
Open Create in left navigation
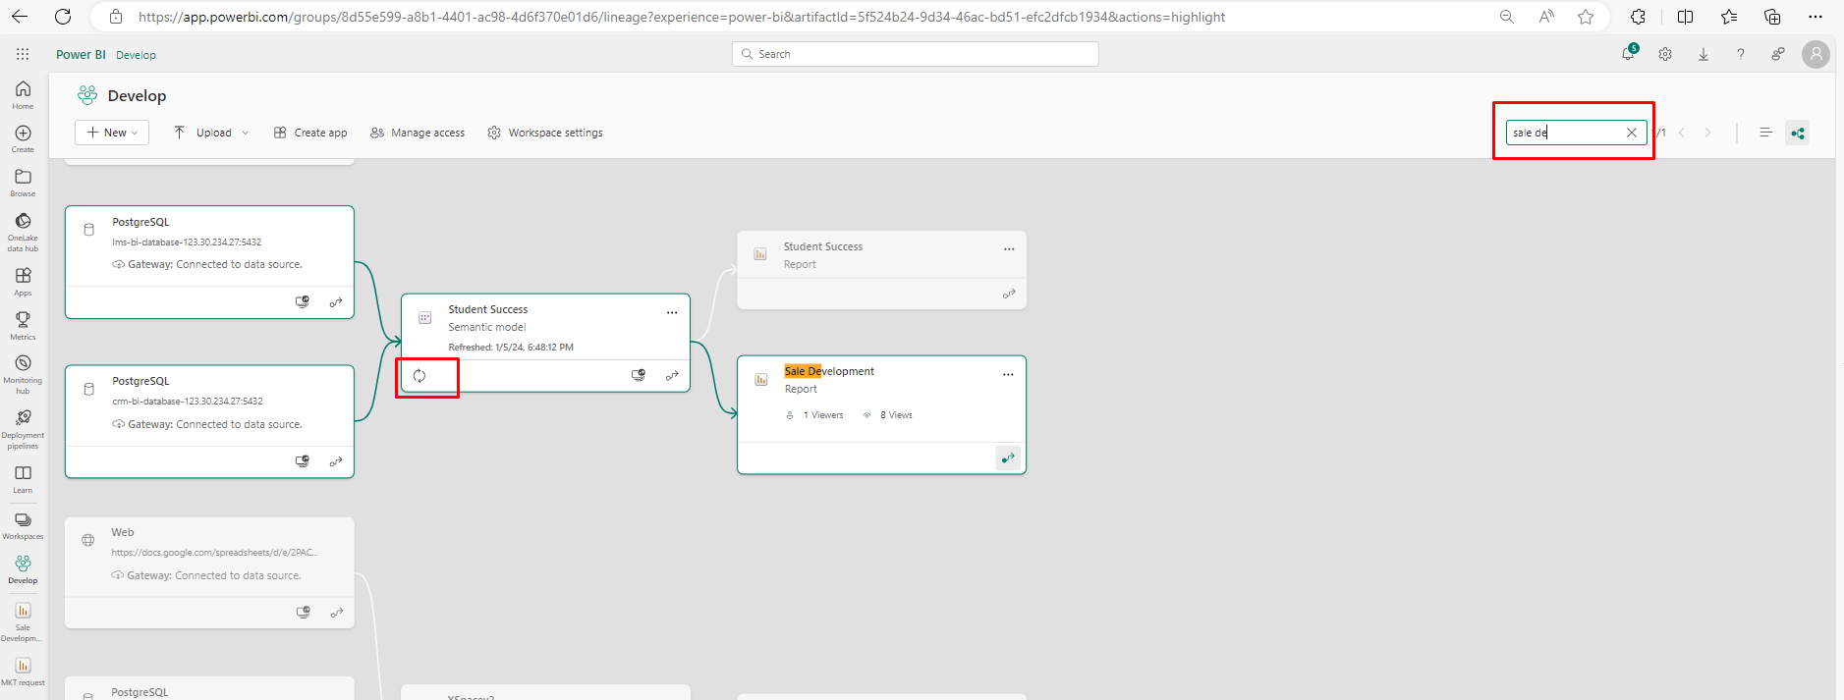[23, 138]
